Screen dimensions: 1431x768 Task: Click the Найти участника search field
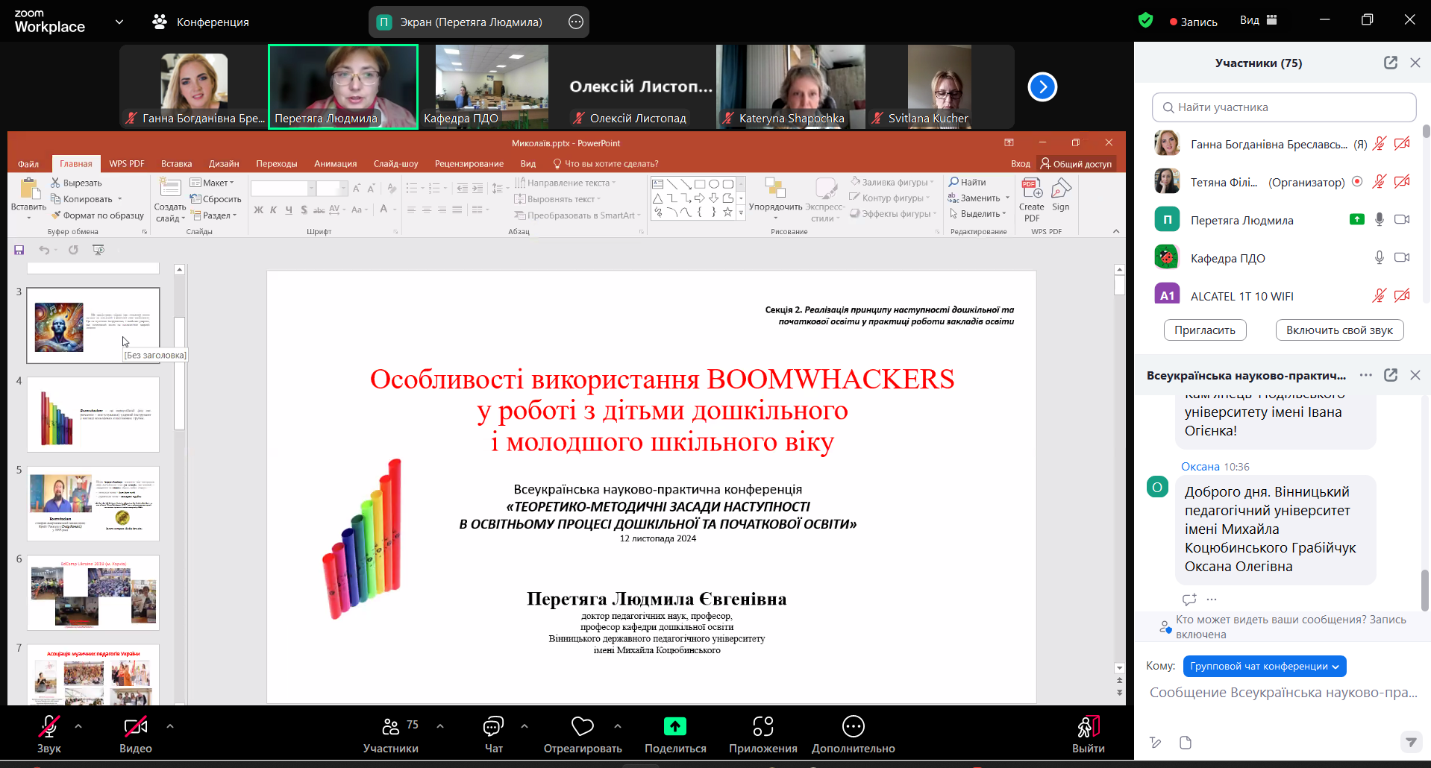coord(1283,107)
